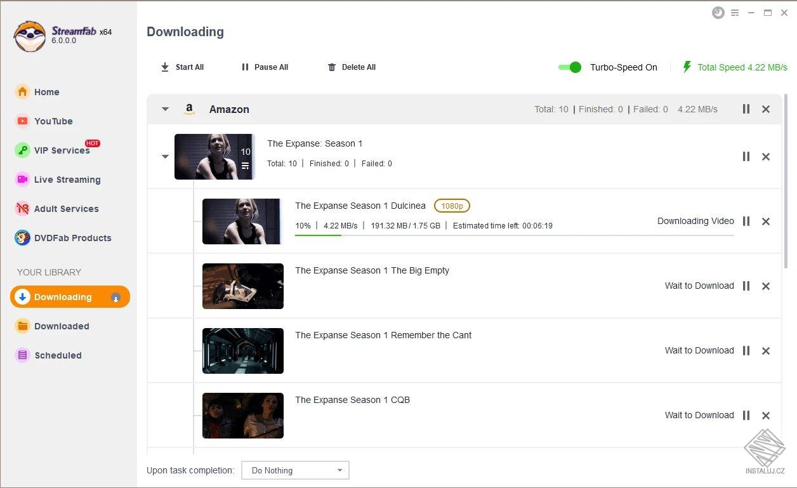
Task: Click the Amazon logo icon
Action: click(x=189, y=109)
